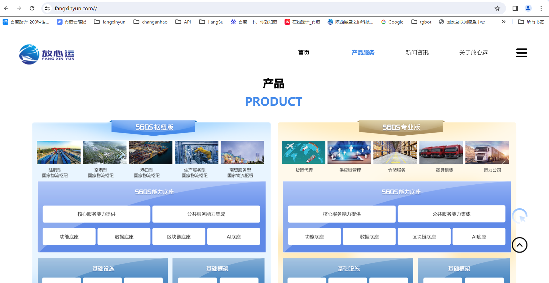Open 关于放心运 navigation item

click(x=474, y=52)
